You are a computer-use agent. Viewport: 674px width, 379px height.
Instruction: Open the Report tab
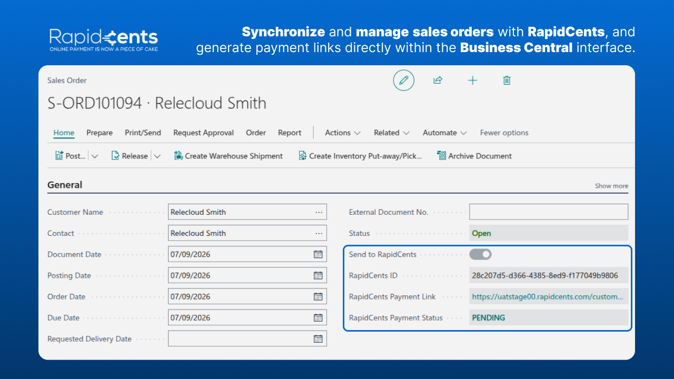point(290,133)
